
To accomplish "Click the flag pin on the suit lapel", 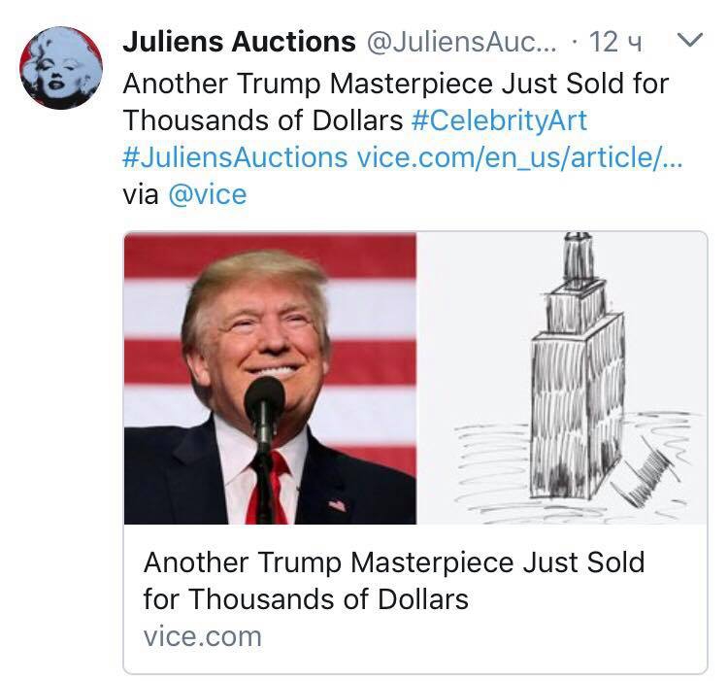I will [338, 504].
